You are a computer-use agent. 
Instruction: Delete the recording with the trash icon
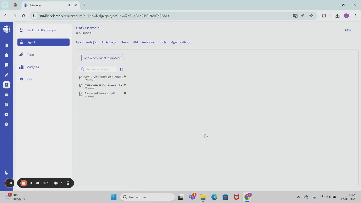pos(68,183)
